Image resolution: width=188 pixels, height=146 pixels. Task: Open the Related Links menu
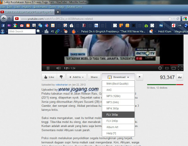click(74, 7)
